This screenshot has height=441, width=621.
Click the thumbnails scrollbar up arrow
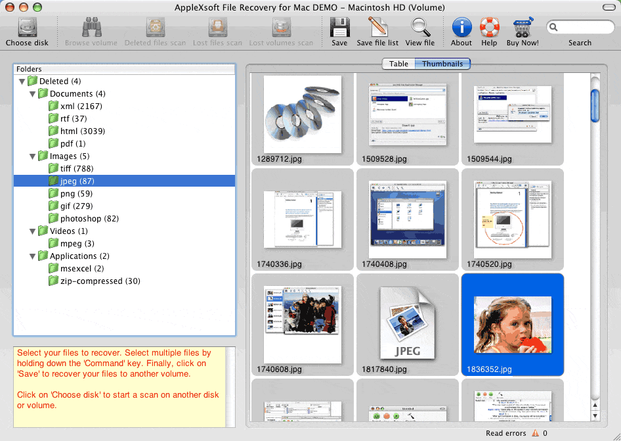click(595, 405)
